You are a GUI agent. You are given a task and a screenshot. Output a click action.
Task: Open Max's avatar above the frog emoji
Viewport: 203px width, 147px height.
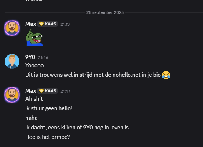point(12,28)
